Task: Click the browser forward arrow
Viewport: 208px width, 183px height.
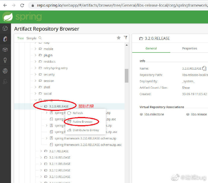Action: point(14,5)
